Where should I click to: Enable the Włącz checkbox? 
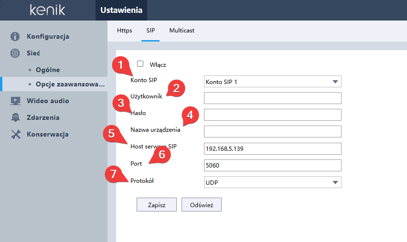coord(140,64)
